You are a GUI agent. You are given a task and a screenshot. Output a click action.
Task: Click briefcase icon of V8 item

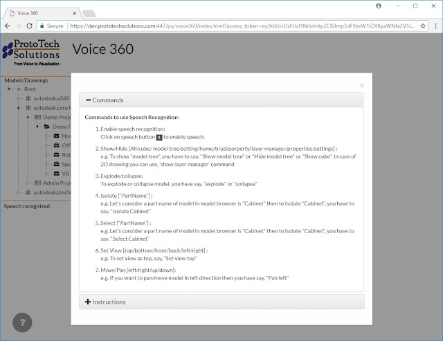coord(57,174)
